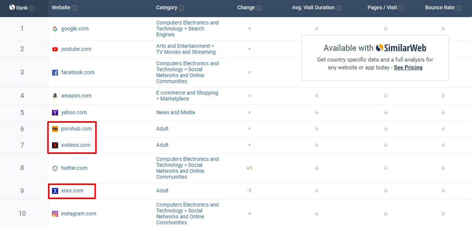Open the yahoo.com News and Media category
The width and height of the screenshot is (472, 228).
[176, 113]
